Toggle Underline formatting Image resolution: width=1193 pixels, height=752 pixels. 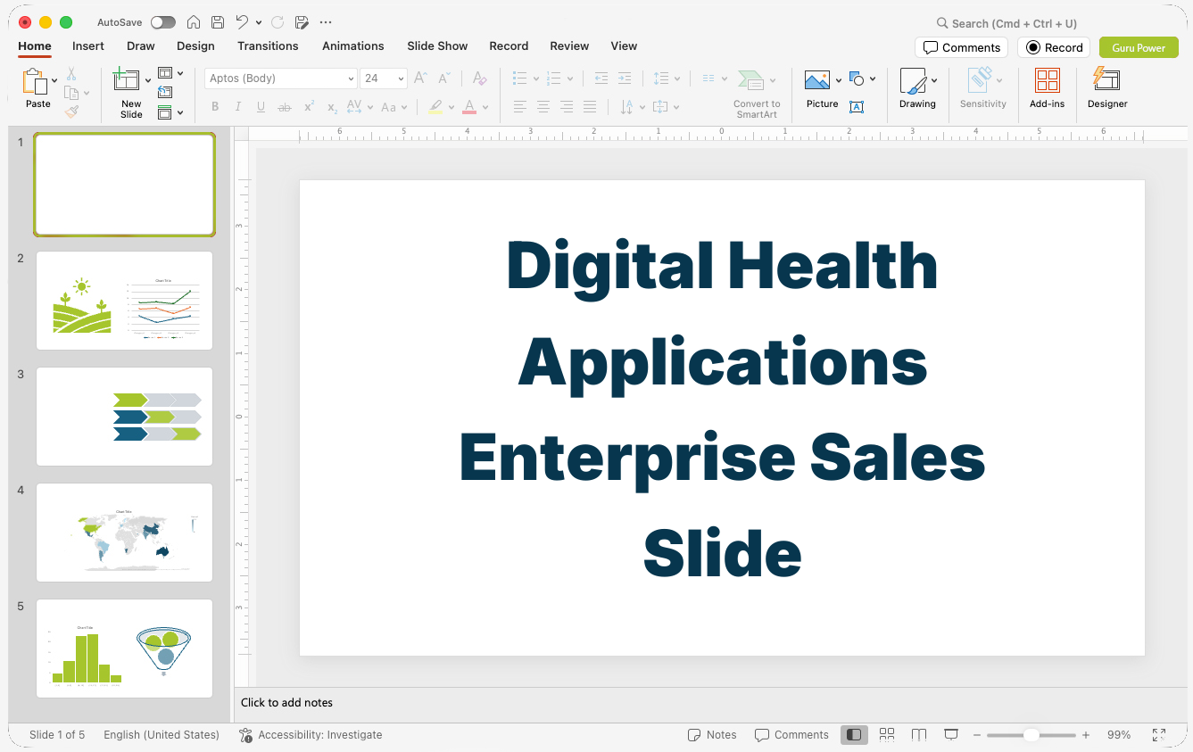point(261,107)
